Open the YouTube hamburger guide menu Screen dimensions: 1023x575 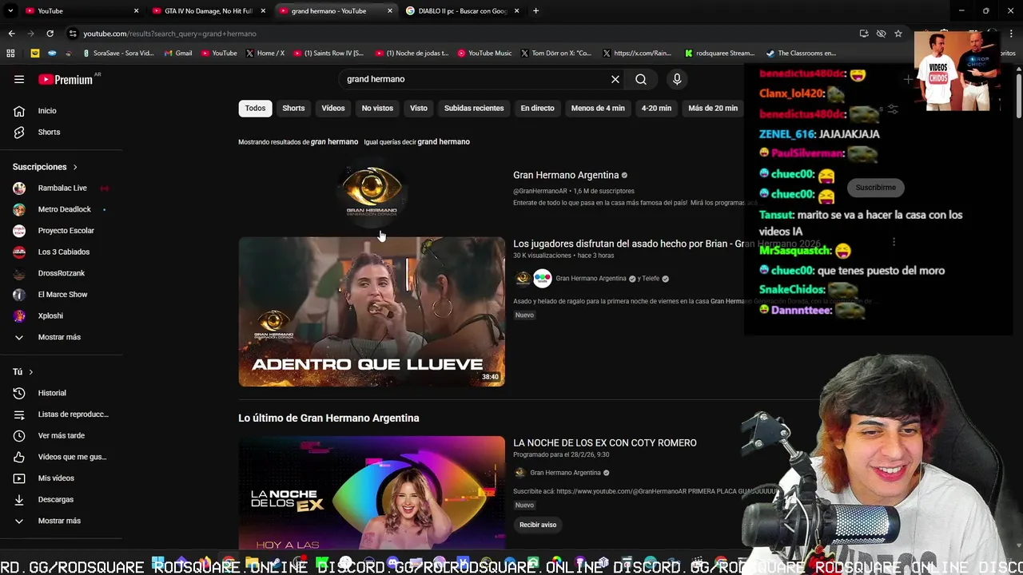click(x=19, y=79)
